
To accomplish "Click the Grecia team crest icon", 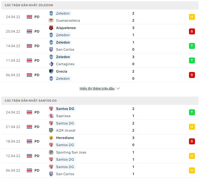I will click(x=51, y=71).
